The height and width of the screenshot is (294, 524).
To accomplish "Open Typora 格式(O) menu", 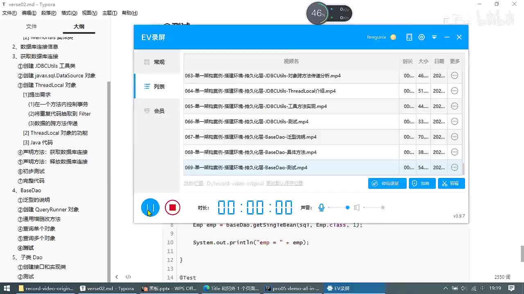I will 69,13.
